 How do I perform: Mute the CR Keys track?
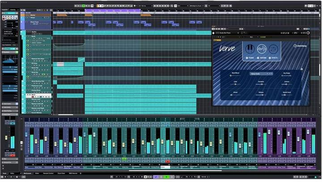[x=28, y=63]
